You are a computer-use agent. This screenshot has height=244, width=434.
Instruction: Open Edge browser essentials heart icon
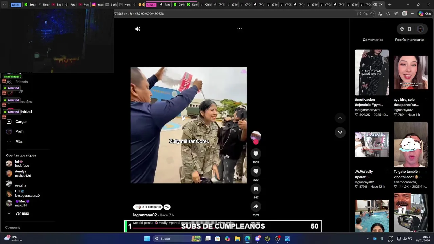396,14
